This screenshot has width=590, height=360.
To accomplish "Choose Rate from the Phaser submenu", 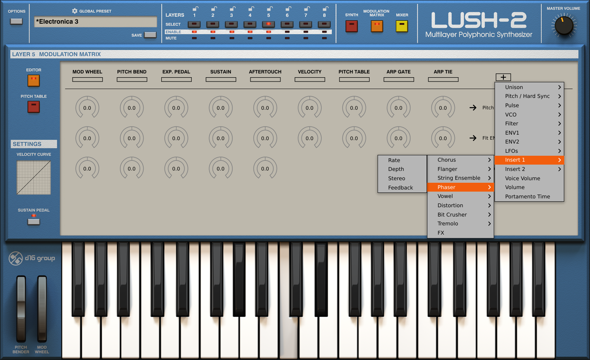I will [402, 160].
